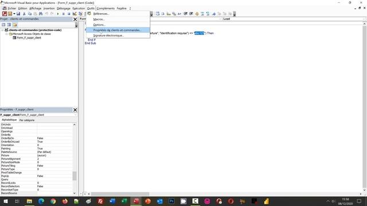Click the PopUp property value False

[x=54, y=176]
